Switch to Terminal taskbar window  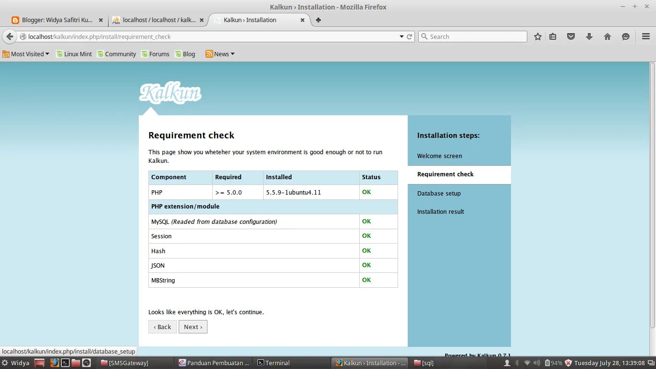pos(292,363)
